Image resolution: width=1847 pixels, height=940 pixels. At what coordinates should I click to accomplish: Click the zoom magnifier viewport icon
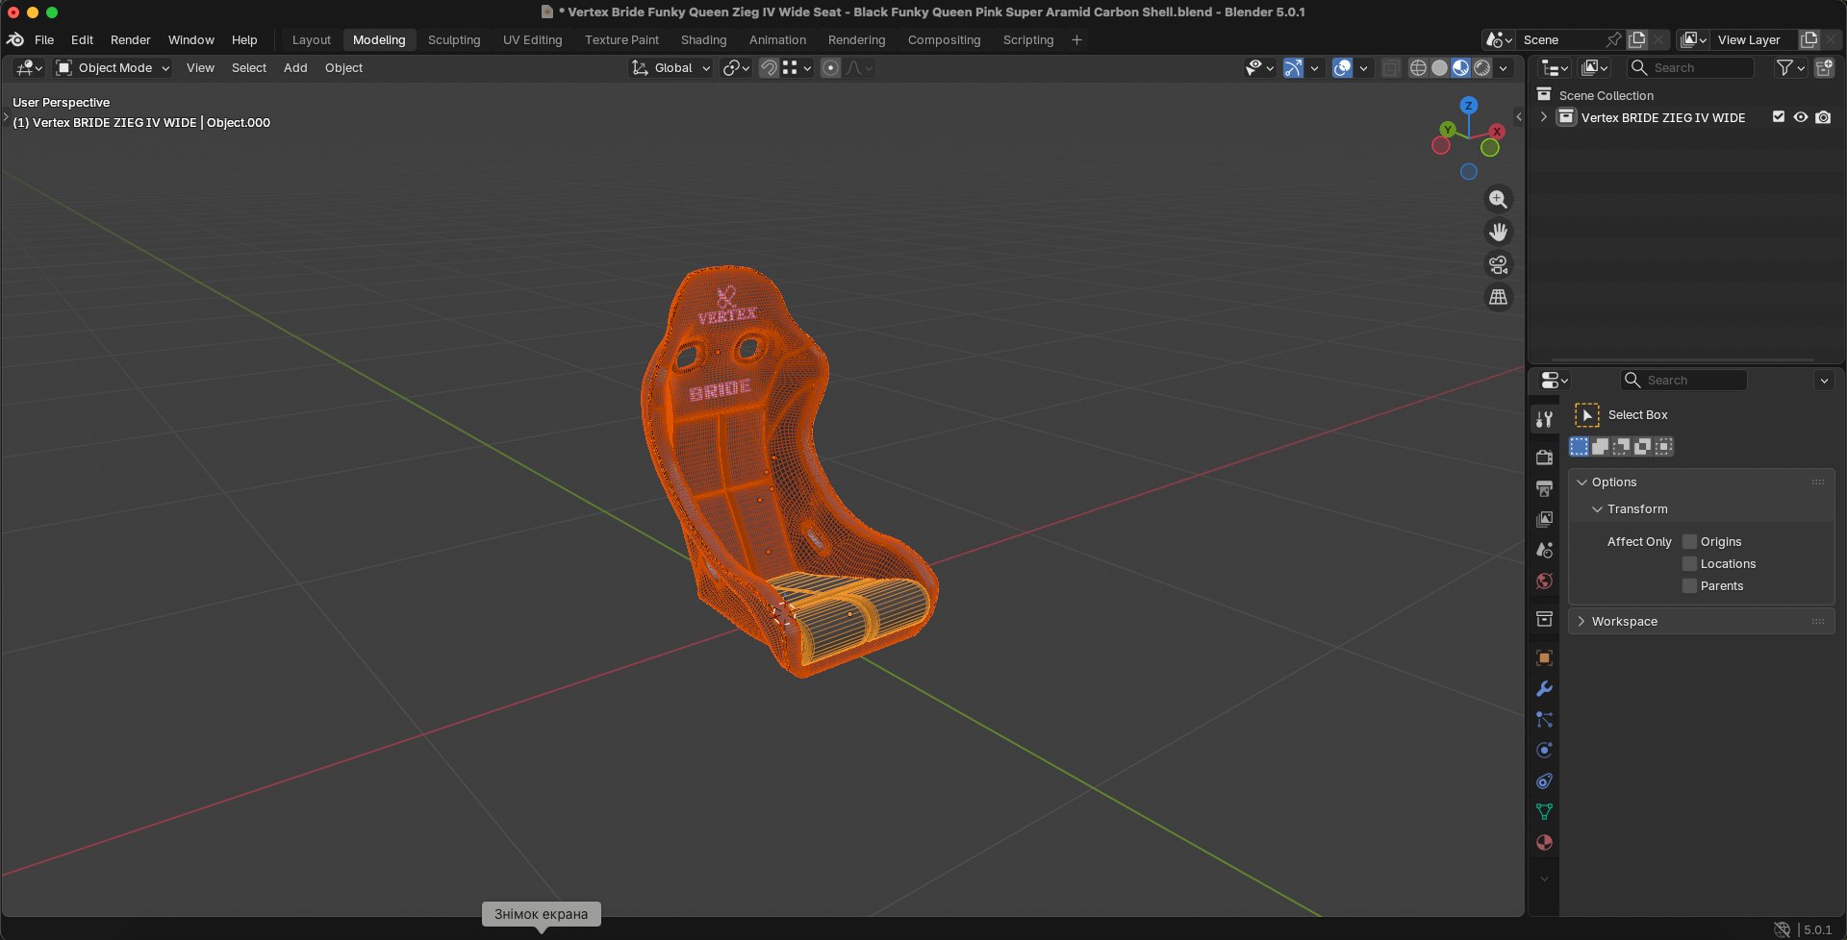(x=1498, y=199)
